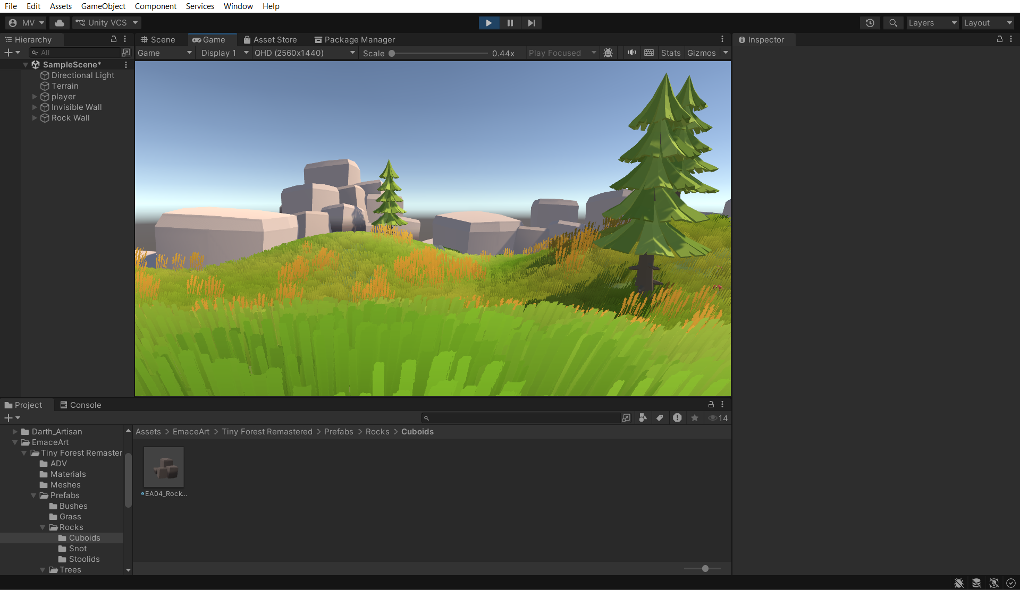This screenshot has width=1020, height=590.
Task: Click the Step frame button
Action: point(531,23)
